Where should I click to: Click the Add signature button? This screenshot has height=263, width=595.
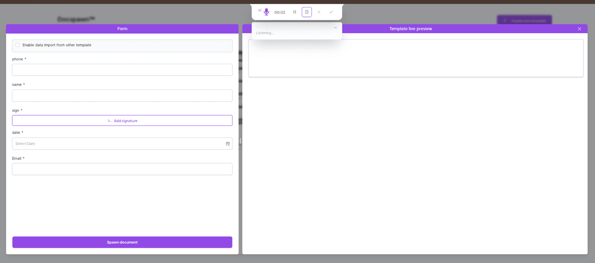click(122, 121)
